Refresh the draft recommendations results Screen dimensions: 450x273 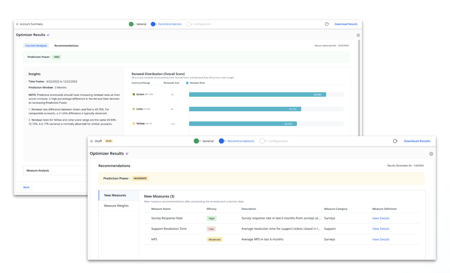(x=395, y=141)
